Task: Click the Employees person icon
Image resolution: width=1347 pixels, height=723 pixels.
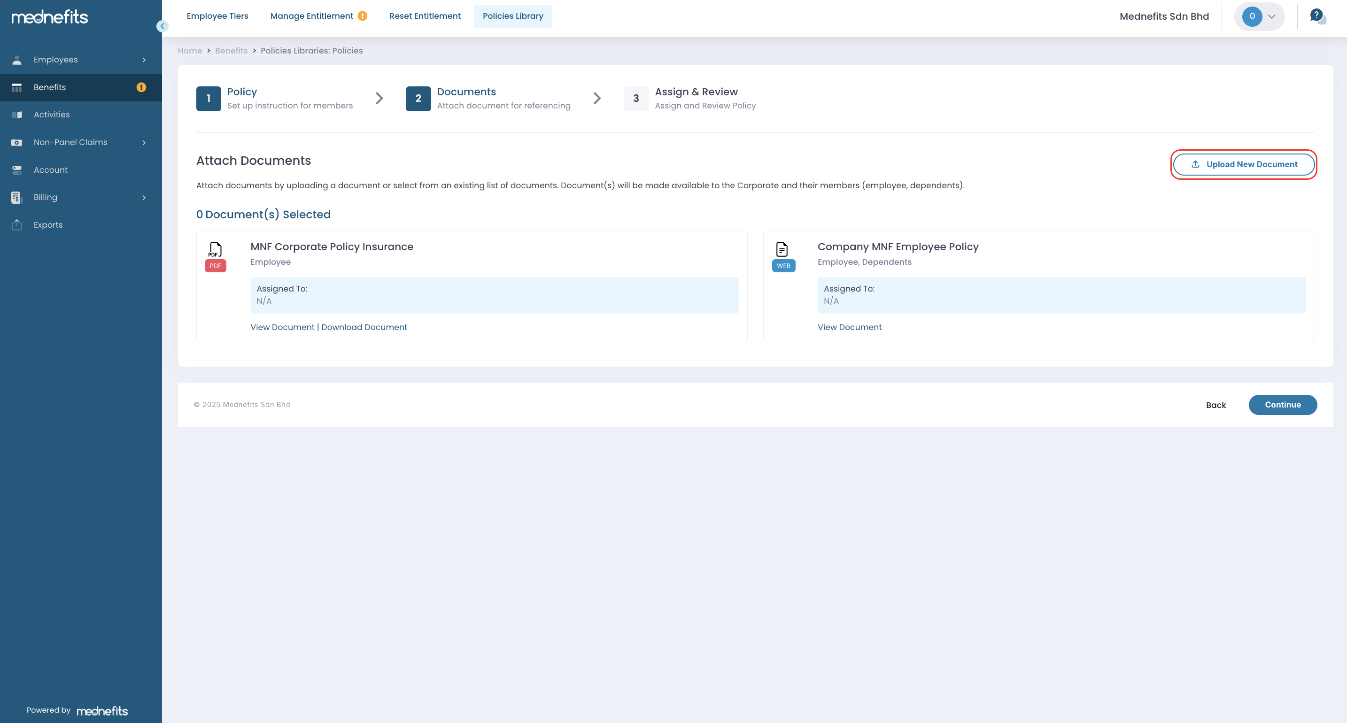Action: [x=17, y=60]
